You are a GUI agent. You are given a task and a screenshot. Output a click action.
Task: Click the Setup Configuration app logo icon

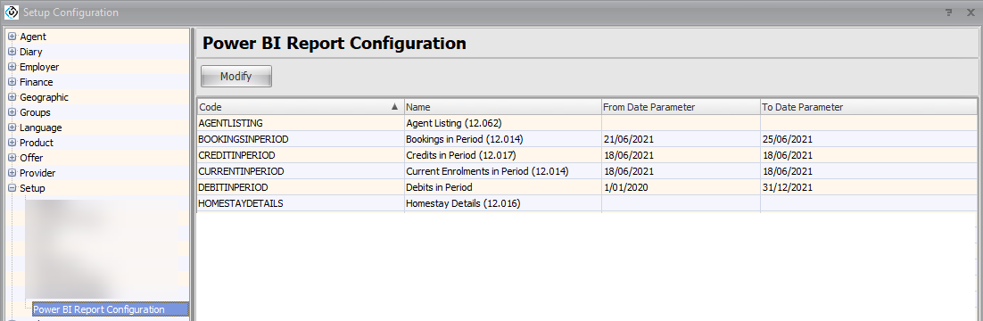tap(12, 12)
